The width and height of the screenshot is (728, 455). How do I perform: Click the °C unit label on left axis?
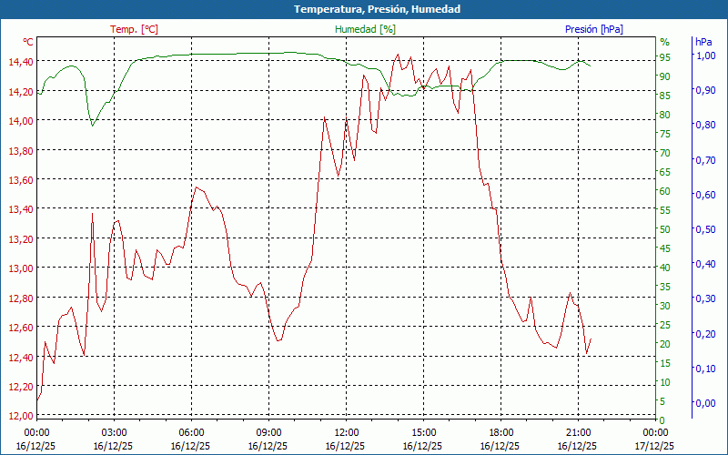(28, 42)
